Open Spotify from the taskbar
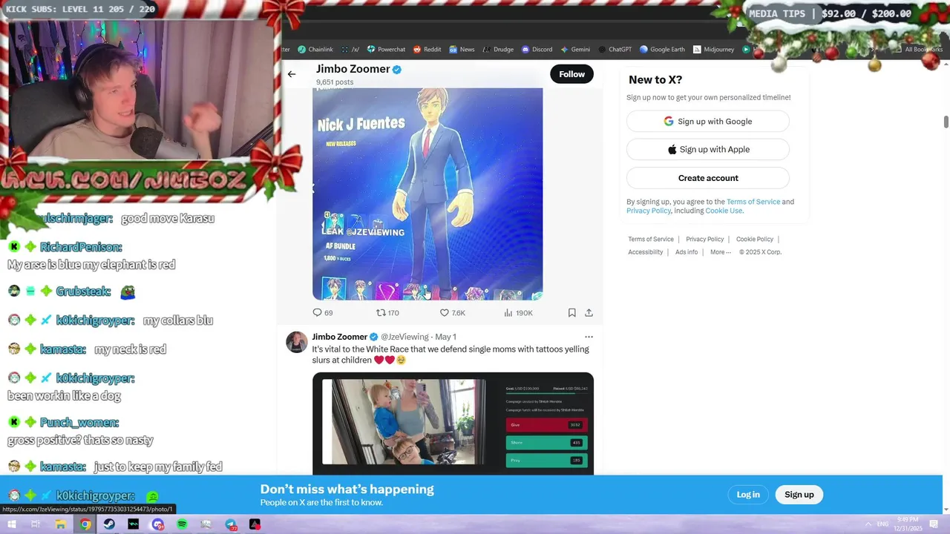950x534 pixels. (182, 524)
